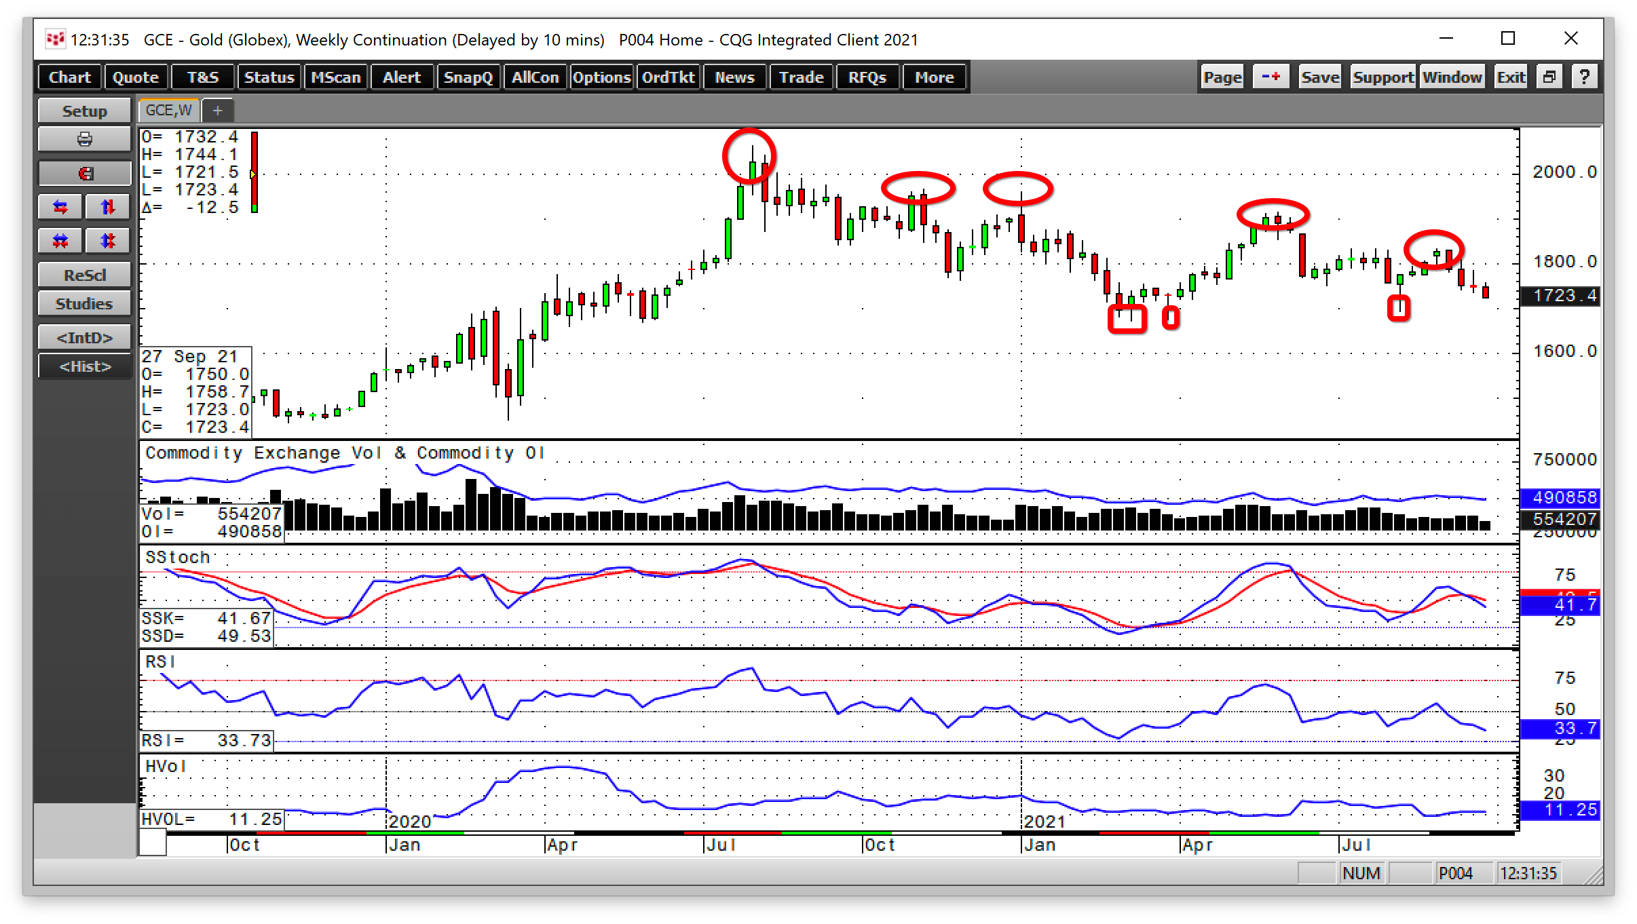Click the Support button
The height and width of the screenshot is (924, 1637).
click(1382, 77)
